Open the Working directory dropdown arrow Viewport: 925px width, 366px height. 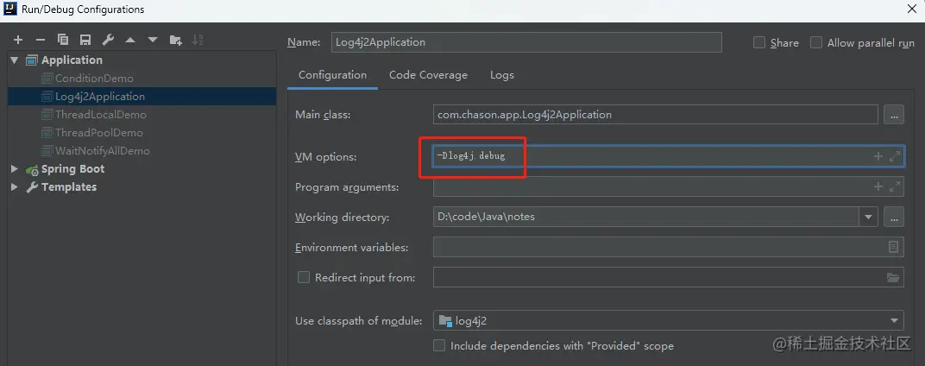point(867,217)
